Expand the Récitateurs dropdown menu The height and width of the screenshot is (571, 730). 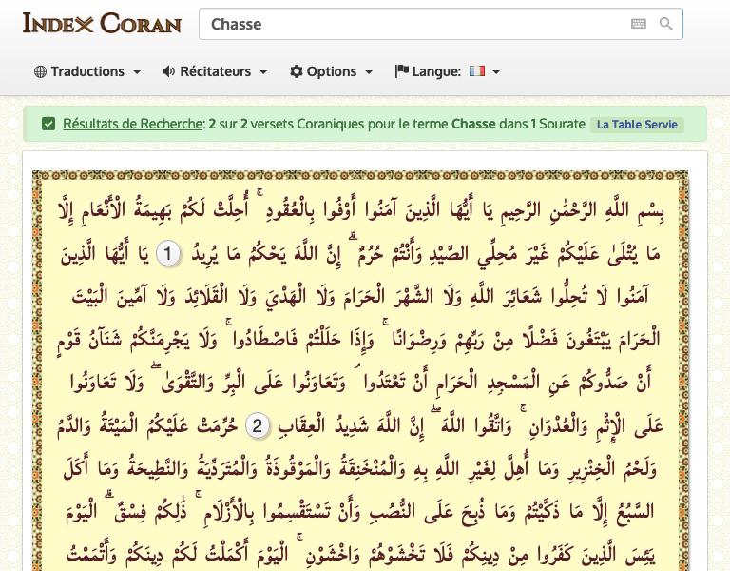(x=215, y=71)
